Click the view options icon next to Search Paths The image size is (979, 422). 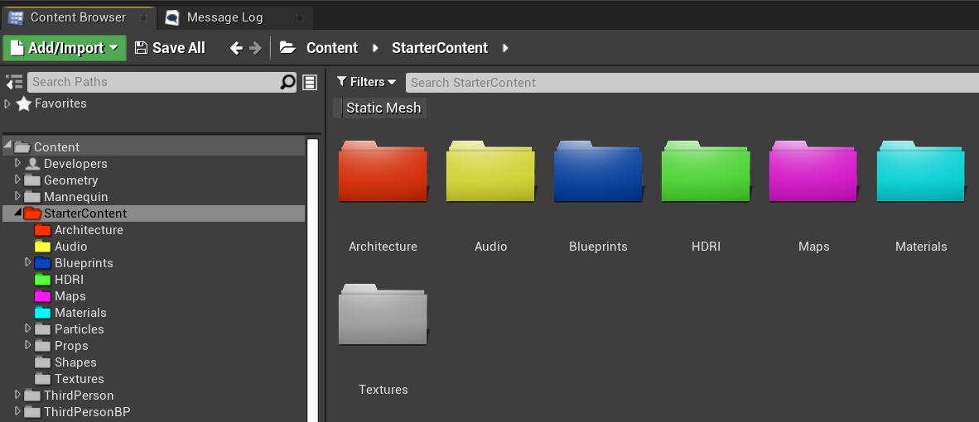click(310, 82)
